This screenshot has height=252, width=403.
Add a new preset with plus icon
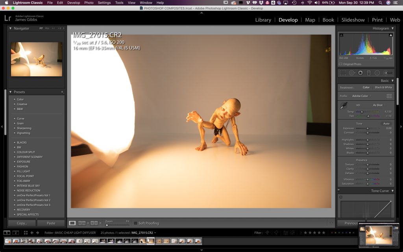point(62,92)
